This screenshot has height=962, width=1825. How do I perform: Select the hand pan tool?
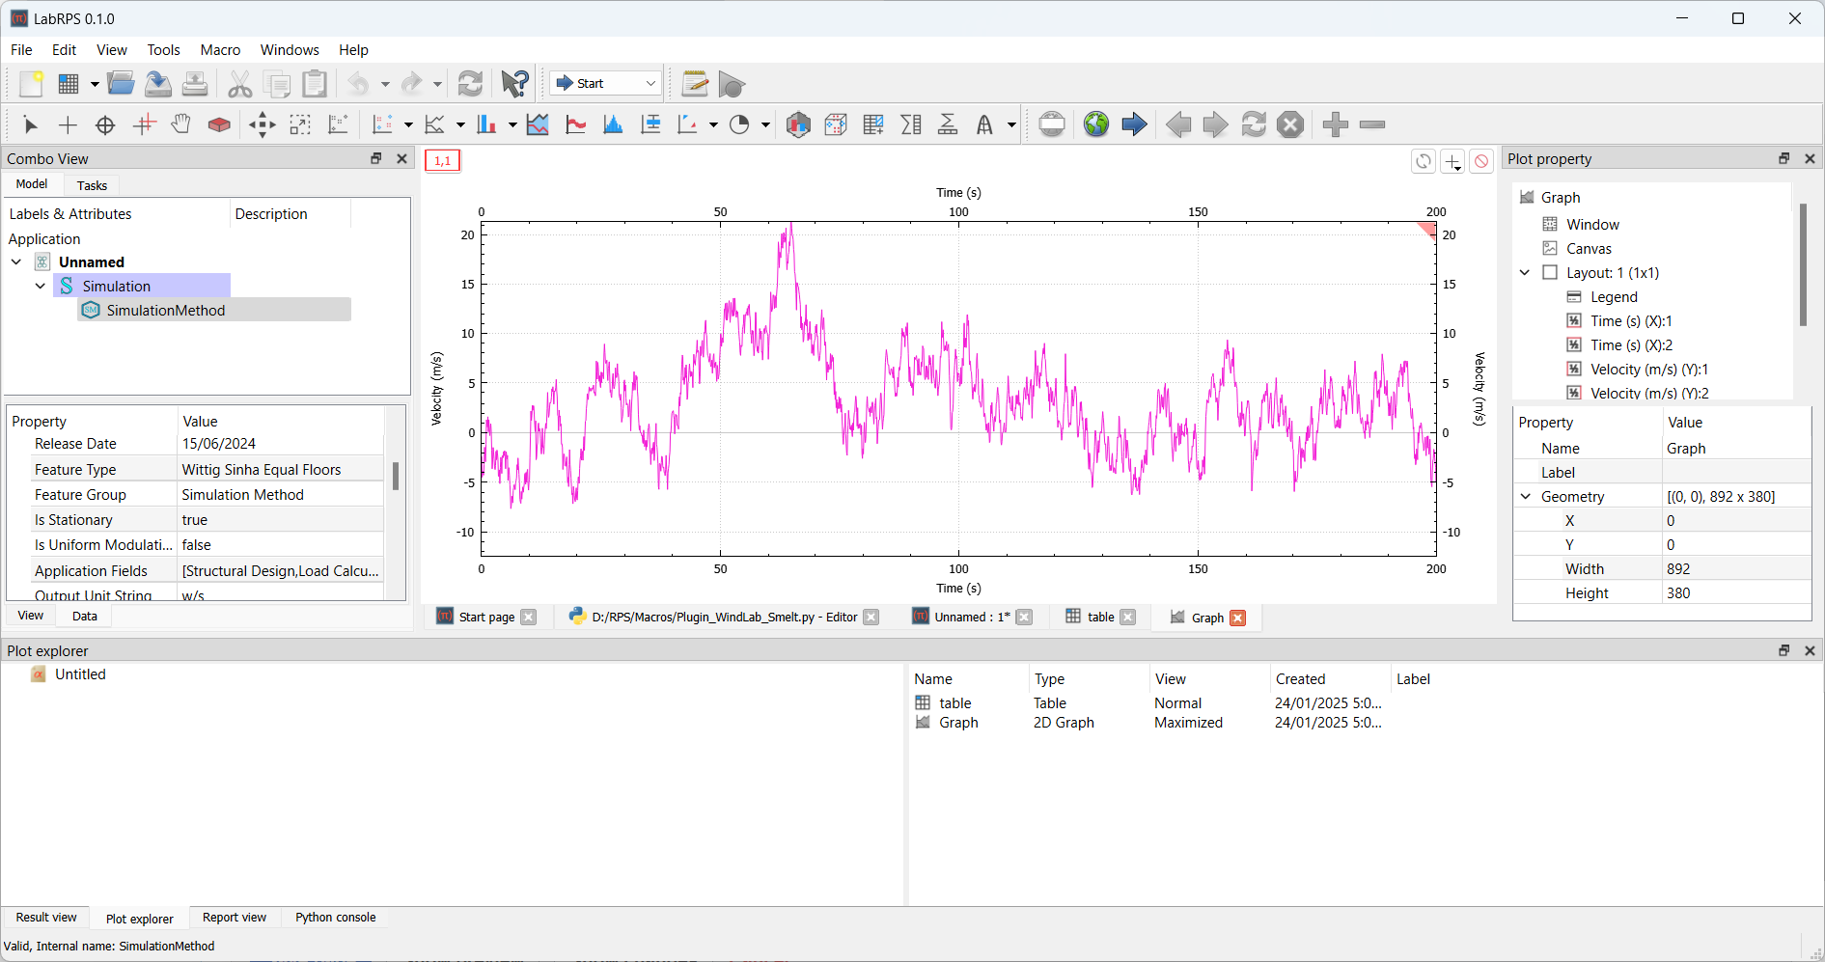pos(181,124)
